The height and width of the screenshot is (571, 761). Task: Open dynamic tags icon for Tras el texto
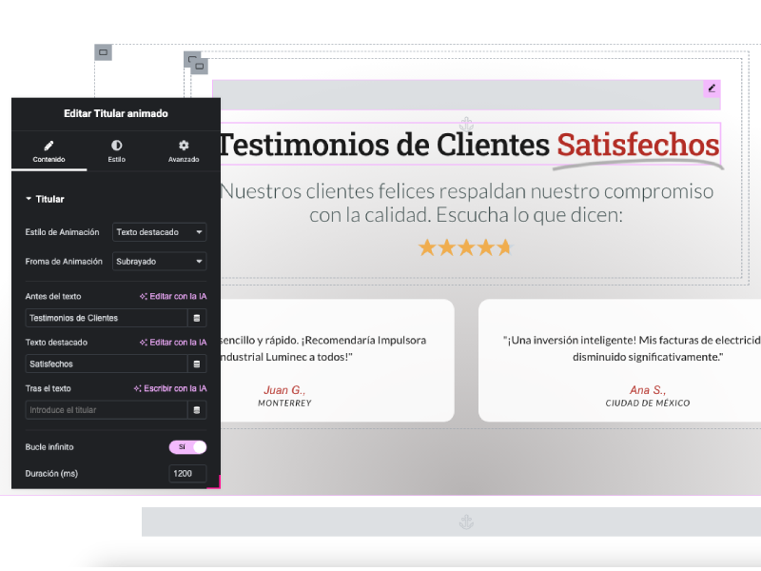pyautogui.click(x=197, y=410)
